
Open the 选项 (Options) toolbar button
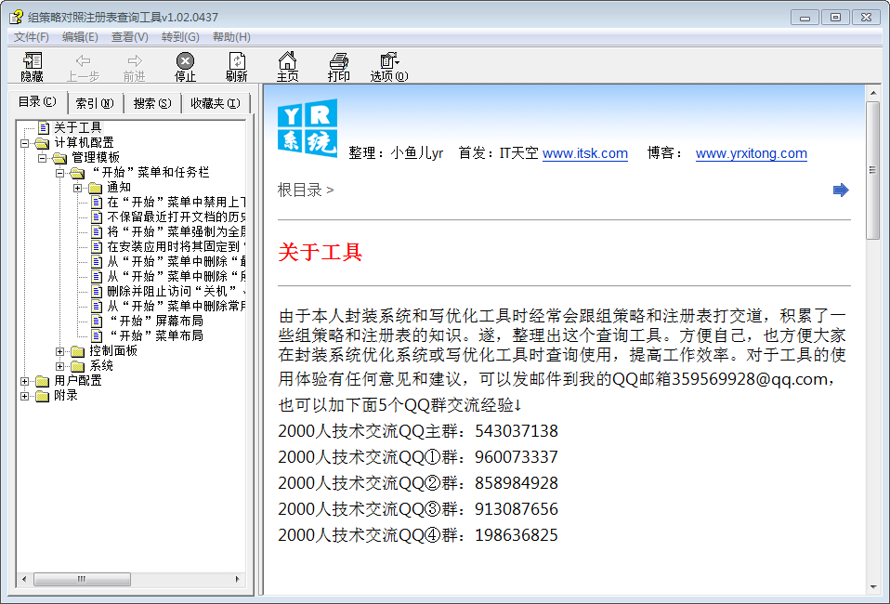388,67
